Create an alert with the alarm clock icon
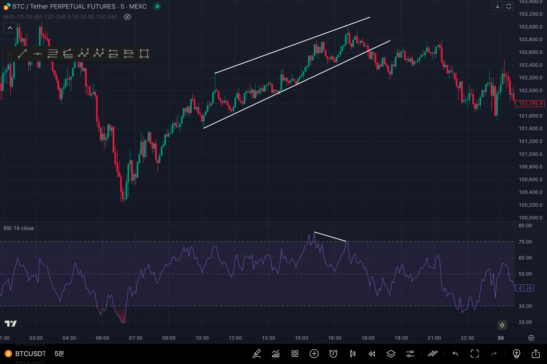 pyautogui.click(x=333, y=354)
